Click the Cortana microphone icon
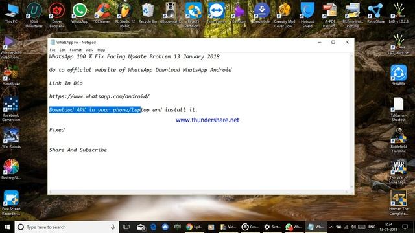The height and width of the screenshot is (233, 415). coord(113,227)
